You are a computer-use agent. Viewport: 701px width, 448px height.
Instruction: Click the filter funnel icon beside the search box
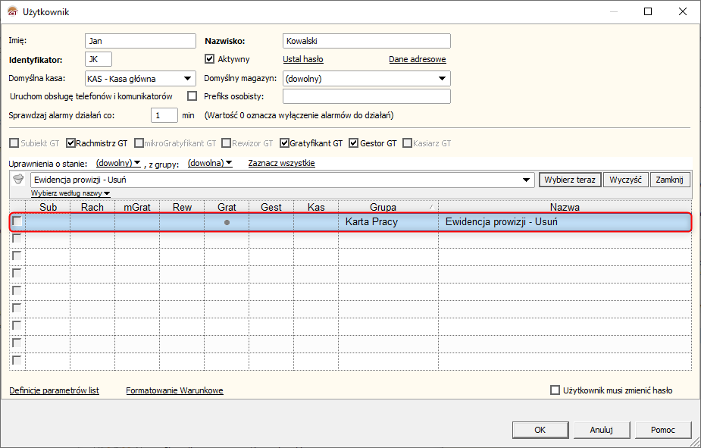[18, 180]
